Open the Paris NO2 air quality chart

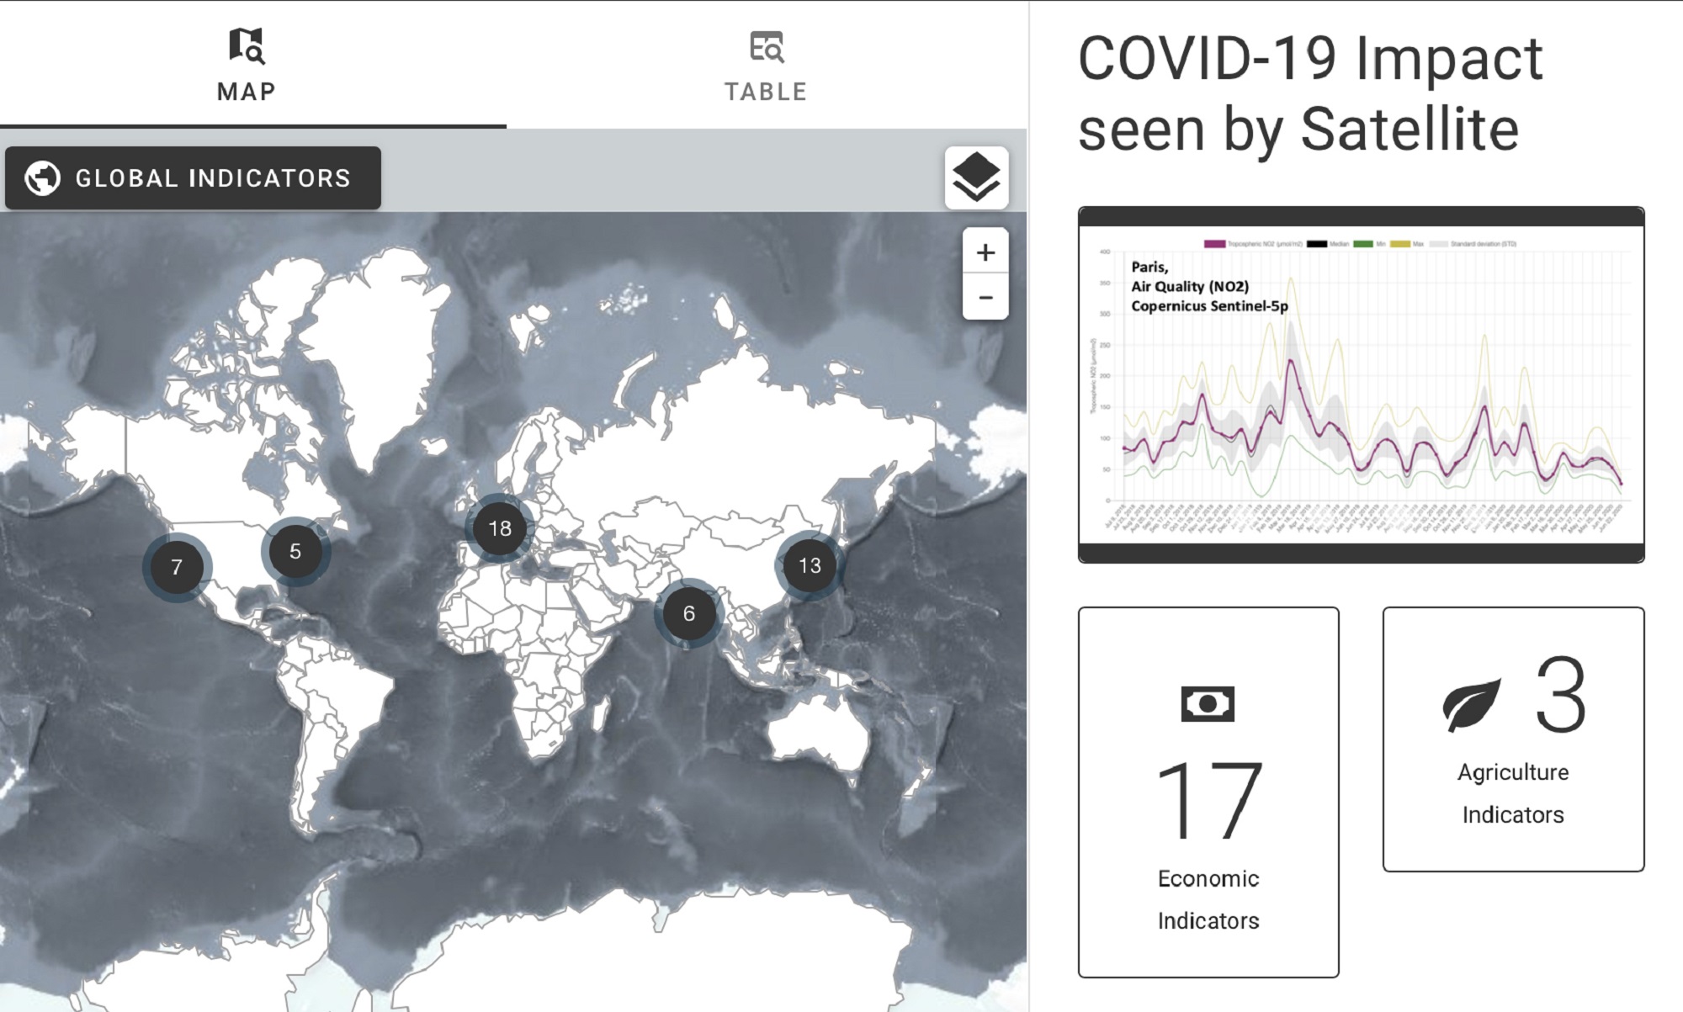click(1361, 384)
